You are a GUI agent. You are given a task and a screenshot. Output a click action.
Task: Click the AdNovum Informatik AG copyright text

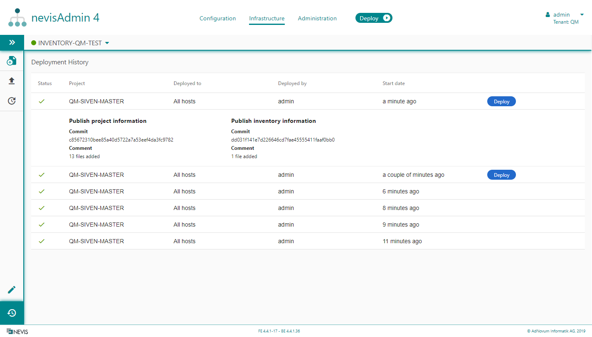556,331
